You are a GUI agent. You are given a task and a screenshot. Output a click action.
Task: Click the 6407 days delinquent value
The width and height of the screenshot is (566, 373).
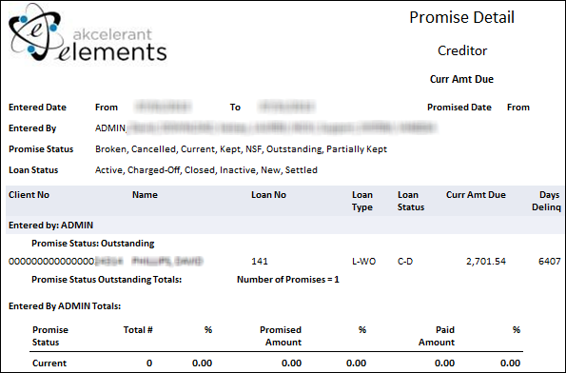pyautogui.click(x=550, y=261)
